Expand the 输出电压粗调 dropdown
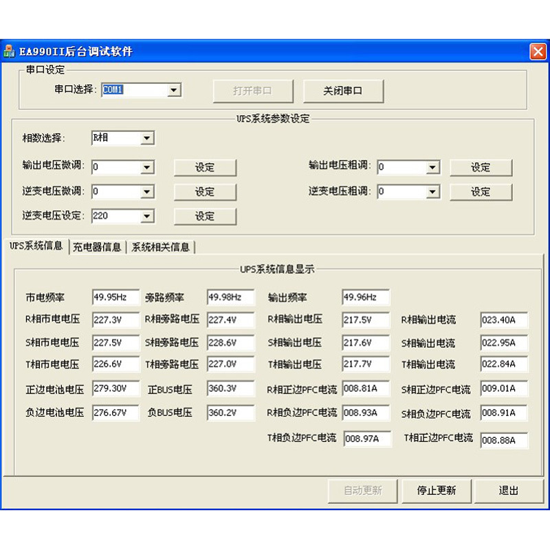Screen dimensions: 550x550 (x=432, y=167)
